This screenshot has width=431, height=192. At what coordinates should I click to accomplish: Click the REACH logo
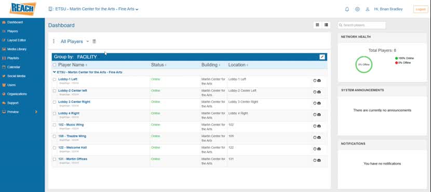(22, 9)
